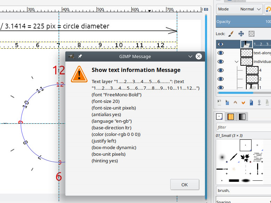This screenshot has width=271, height=203.
Task: Create a new layer group
Action: [x=227, y=102]
